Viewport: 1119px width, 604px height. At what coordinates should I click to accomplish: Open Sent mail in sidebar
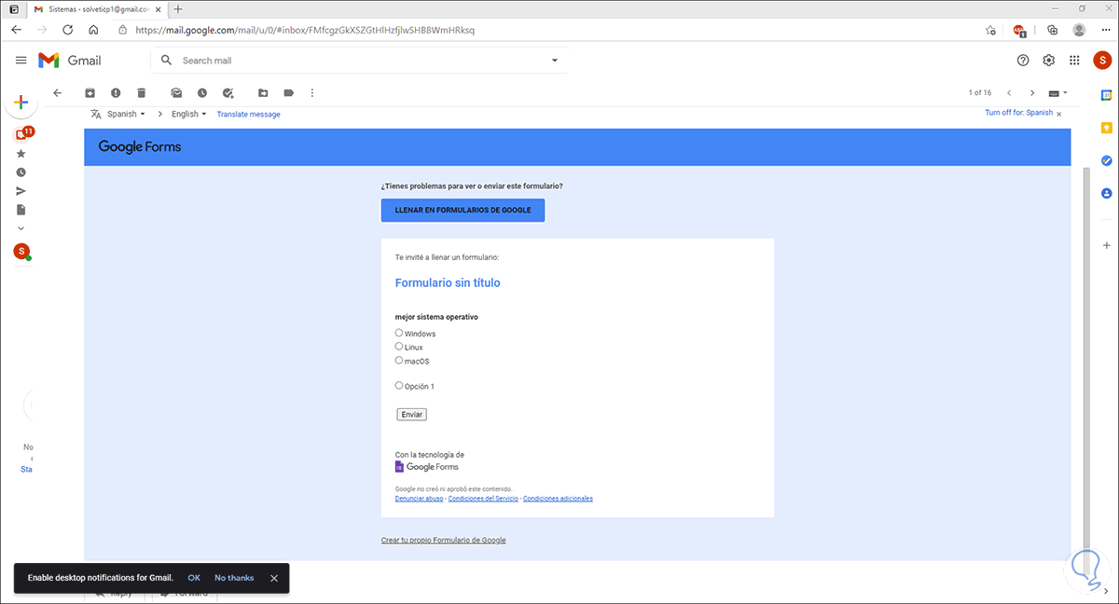click(x=21, y=191)
